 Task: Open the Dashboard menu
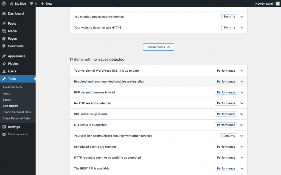click(18, 14)
